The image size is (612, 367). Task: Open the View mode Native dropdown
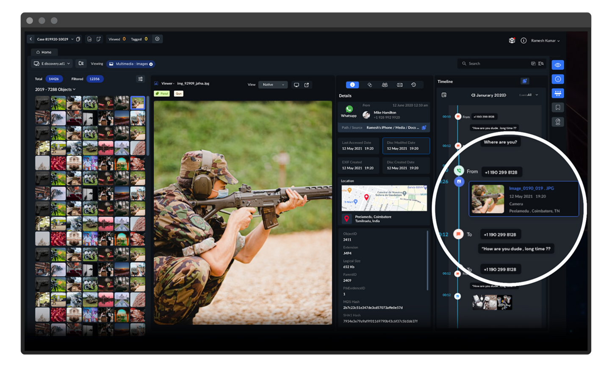273,85
